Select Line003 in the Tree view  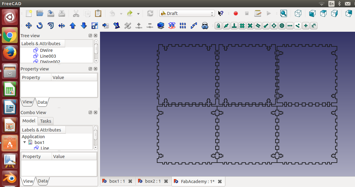(x=48, y=56)
